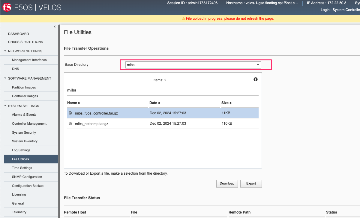This screenshot has height=218, width=360.
Task: Click the Remote Host column header
Action: click(x=75, y=212)
